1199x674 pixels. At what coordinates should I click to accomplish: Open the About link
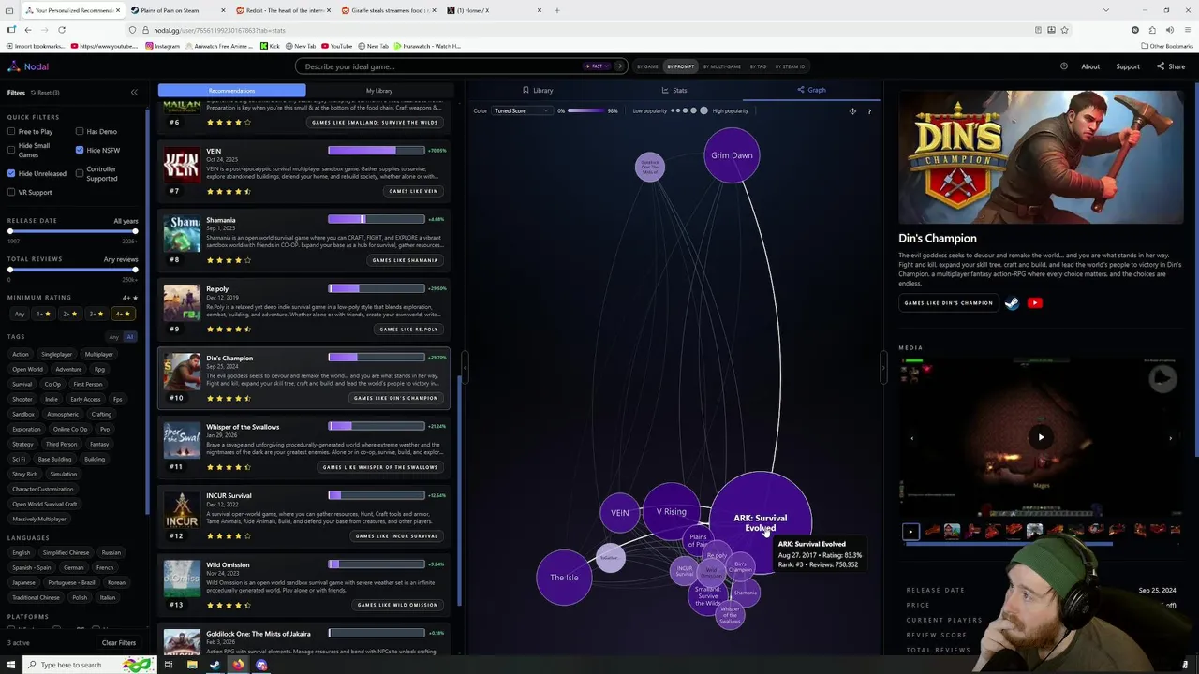(x=1090, y=66)
